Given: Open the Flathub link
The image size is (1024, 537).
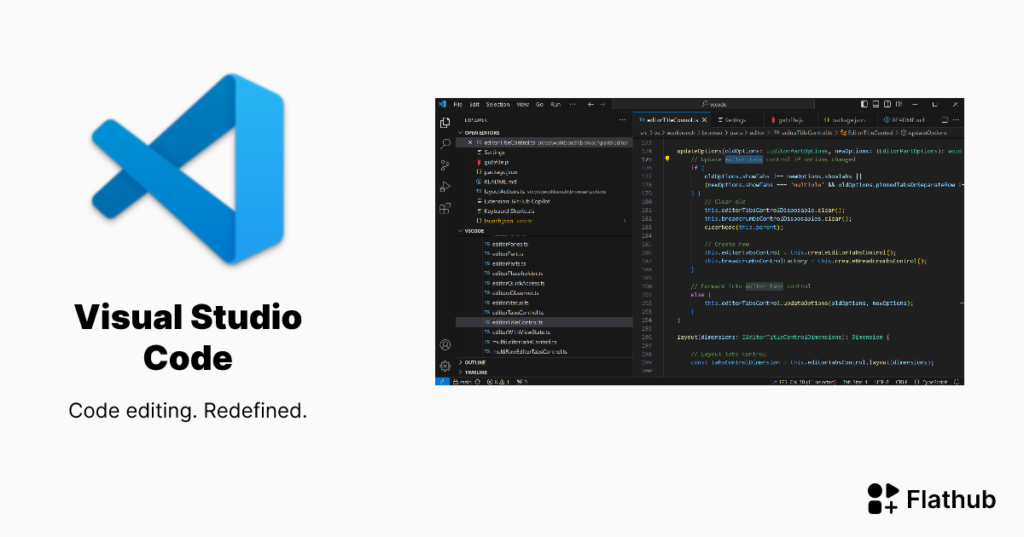Looking at the screenshot, I should [932, 499].
